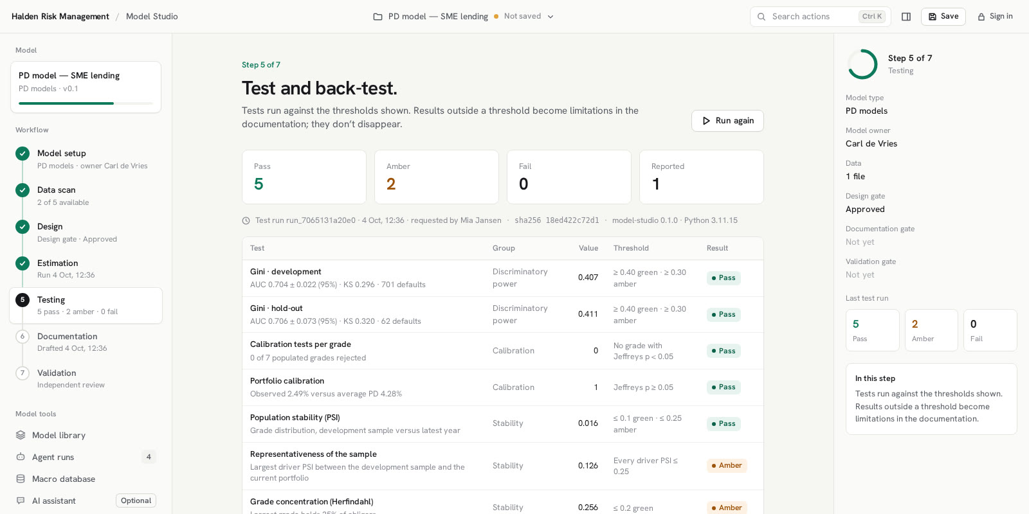Click the Agent runs count badge 4
The image size is (1029, 514).
[149, 457]
